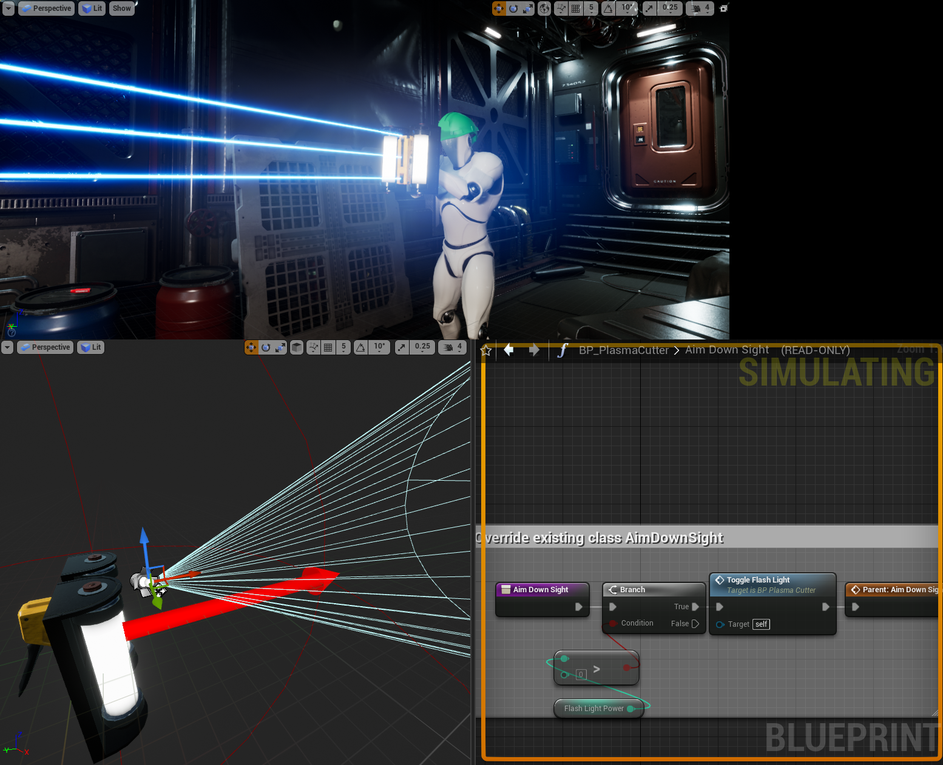Select rotate mode in lower viewport toolbar
The height and width of the screenshot is (765, 943).
266,347
